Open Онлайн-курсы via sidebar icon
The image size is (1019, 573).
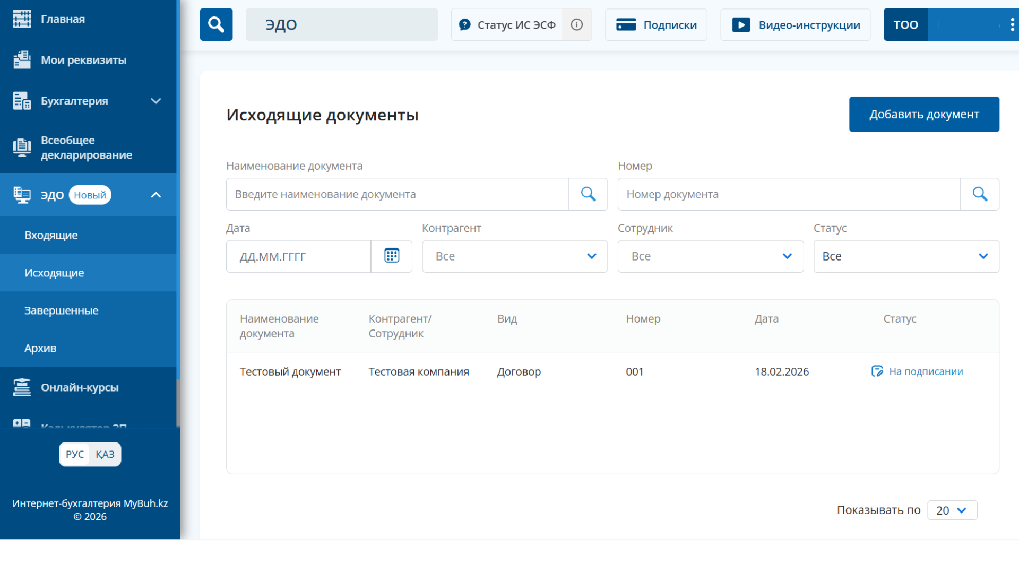click(22, 387)
